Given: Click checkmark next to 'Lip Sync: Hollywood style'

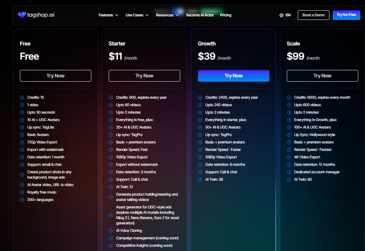Looking at the screenshot, I should [289, 135].
